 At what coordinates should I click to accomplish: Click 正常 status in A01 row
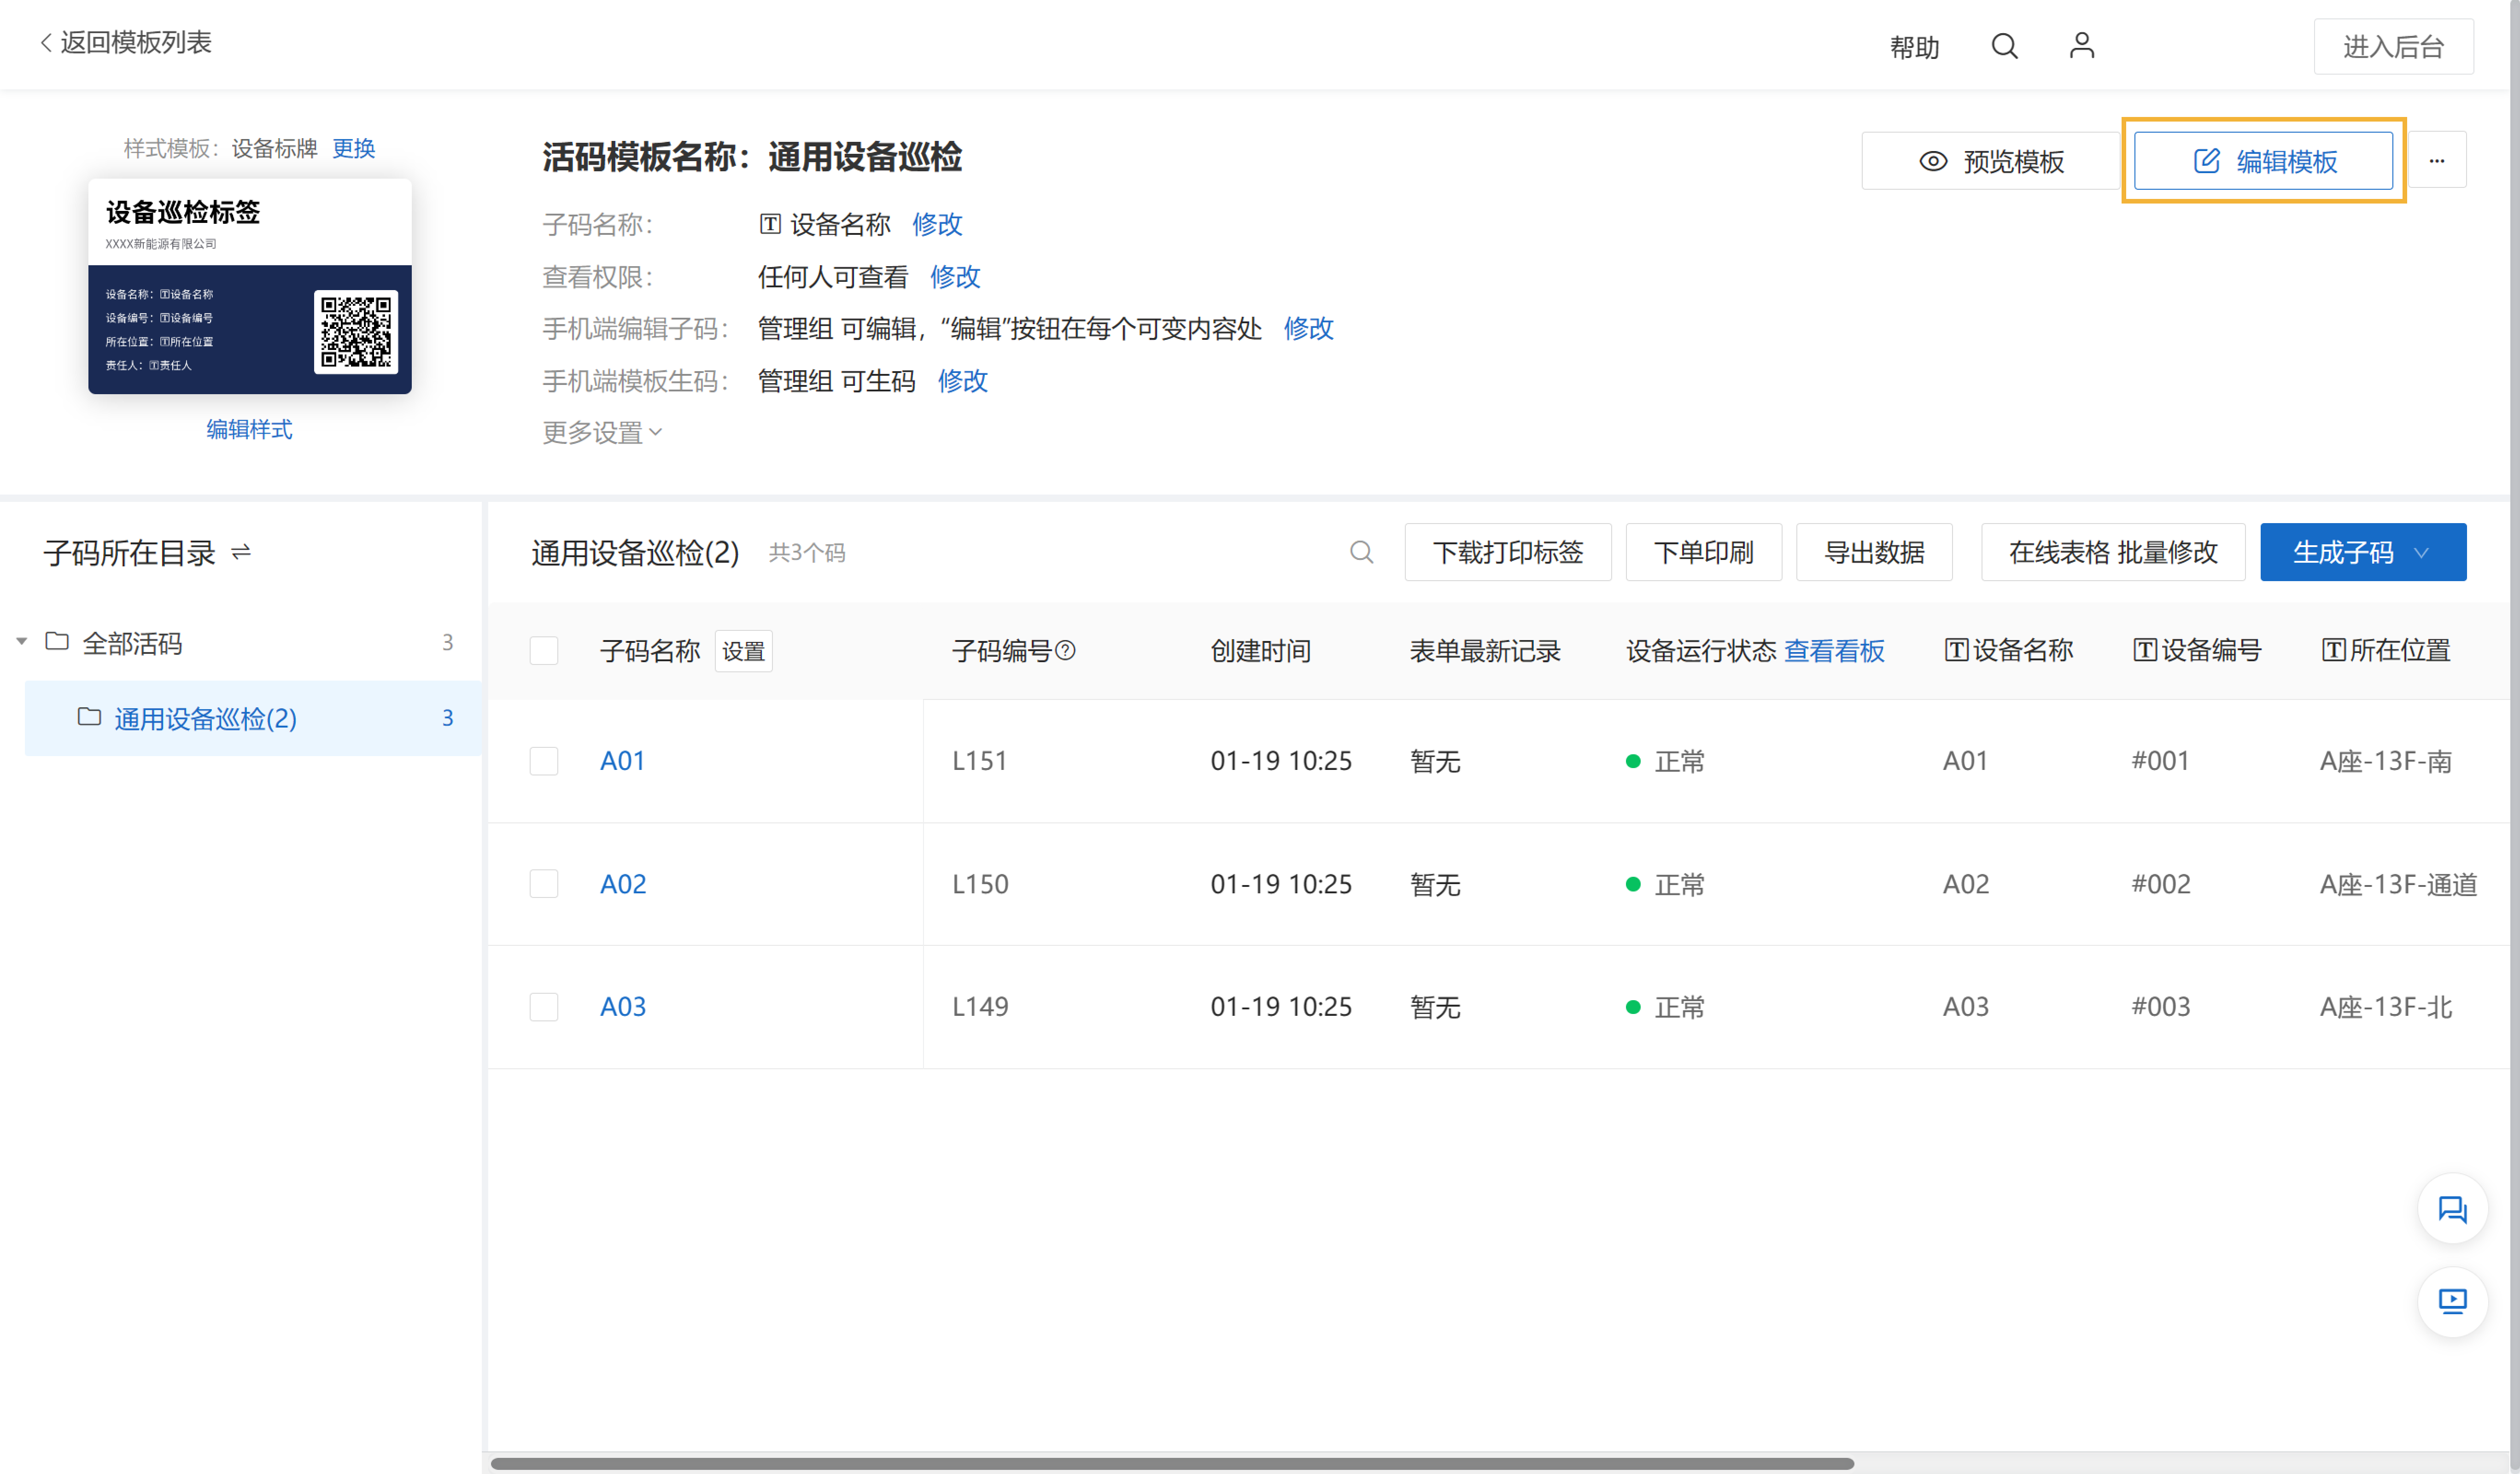[1666, 761]
